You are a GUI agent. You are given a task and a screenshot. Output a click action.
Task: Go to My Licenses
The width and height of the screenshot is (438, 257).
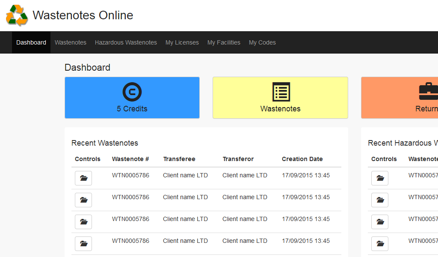[x=182, y=42]
